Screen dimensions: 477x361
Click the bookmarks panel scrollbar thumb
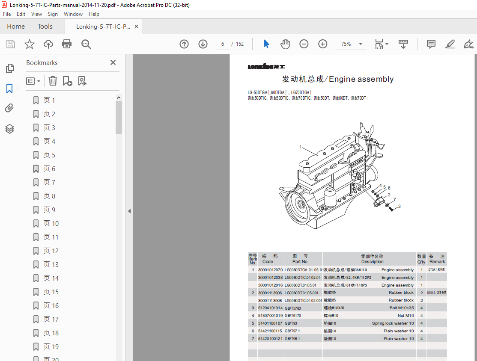pyautogui.click(x=119, y=117)
